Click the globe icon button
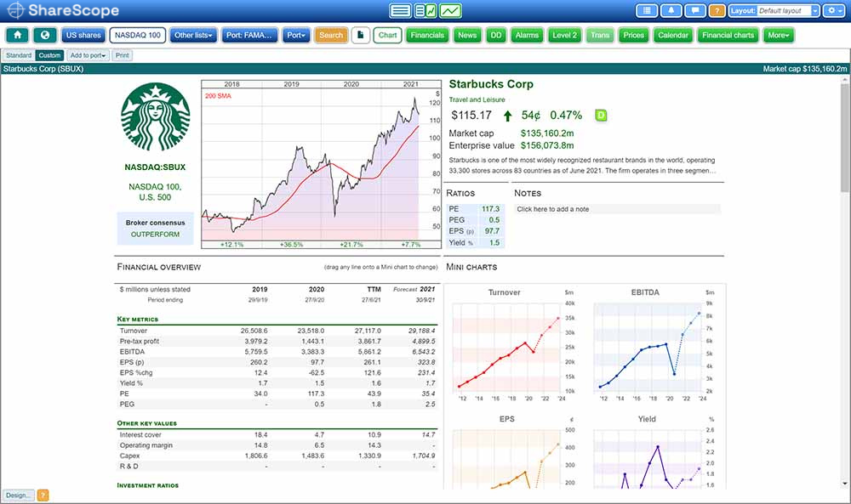 coord(44,36)
